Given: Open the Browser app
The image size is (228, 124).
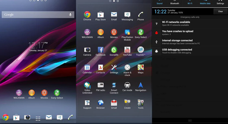Looking at the screenshot, I should pos(100,104).
